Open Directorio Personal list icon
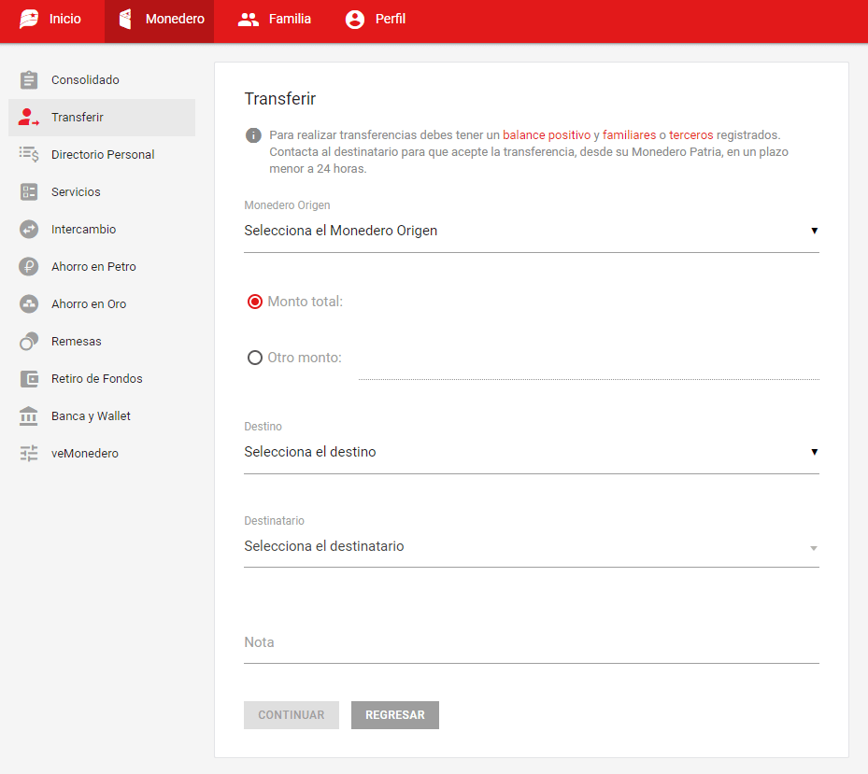This screenshot has width=868, height=774. [29, 155]
